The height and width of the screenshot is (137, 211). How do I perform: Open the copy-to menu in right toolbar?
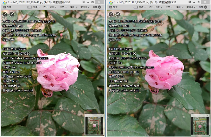[191, 7]
